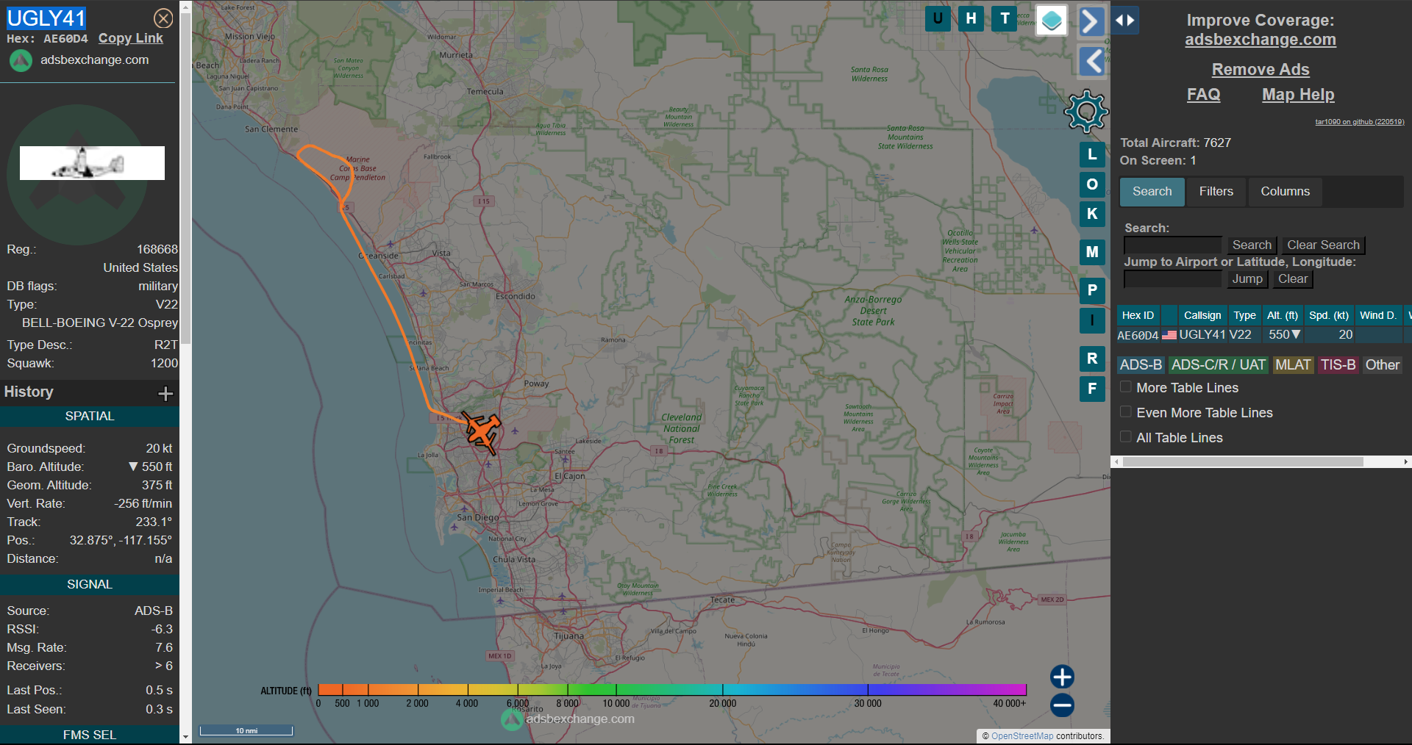Select the AE60D4 UGLY41 table row

pyautogui.click(x=1261, y=335)
